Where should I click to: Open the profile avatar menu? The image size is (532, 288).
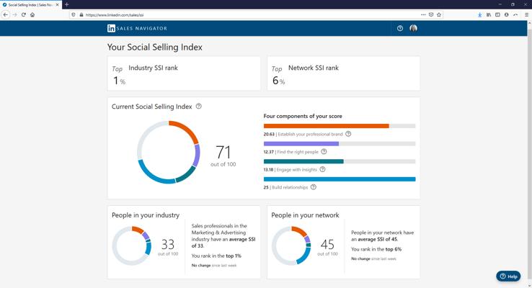tap(413, 29)
